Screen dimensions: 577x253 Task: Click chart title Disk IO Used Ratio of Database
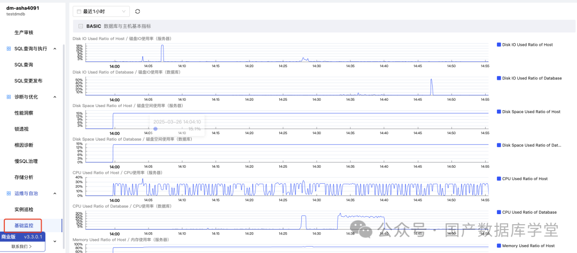tap(127, 72)
